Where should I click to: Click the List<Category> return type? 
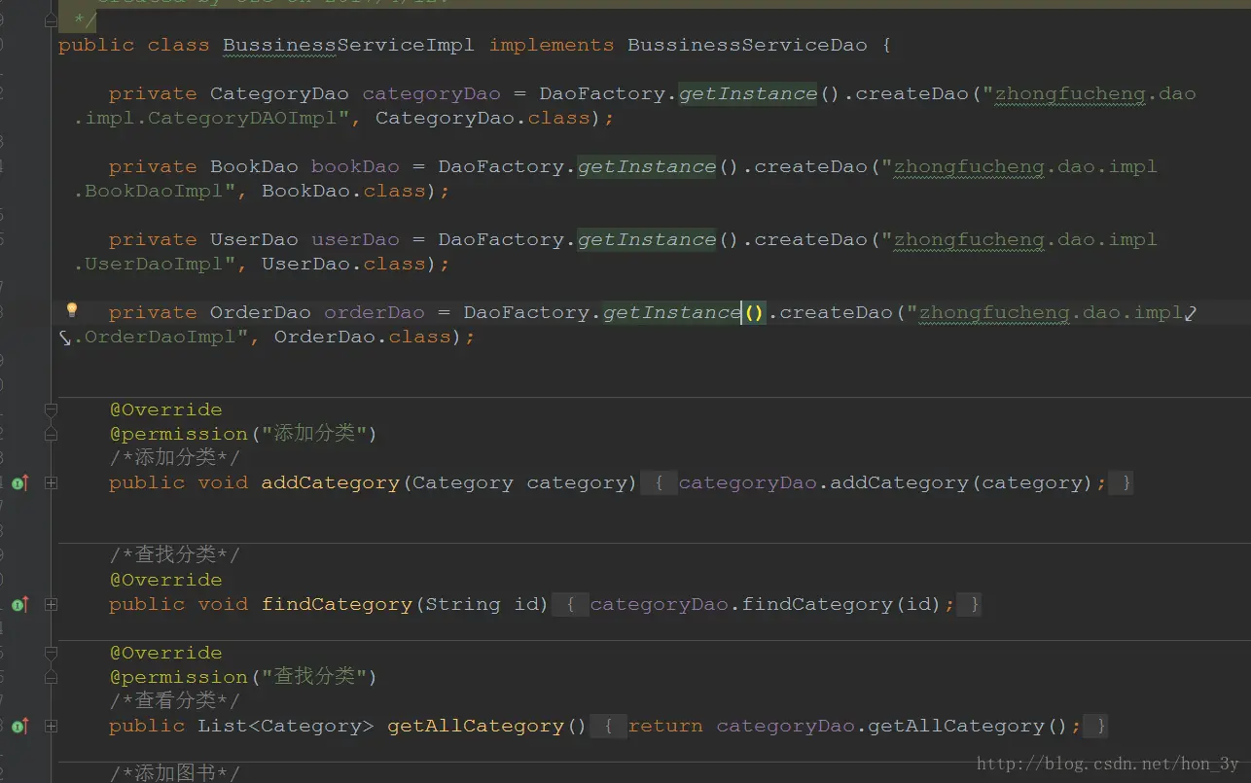pyautogui.click(x=286, y=726)
